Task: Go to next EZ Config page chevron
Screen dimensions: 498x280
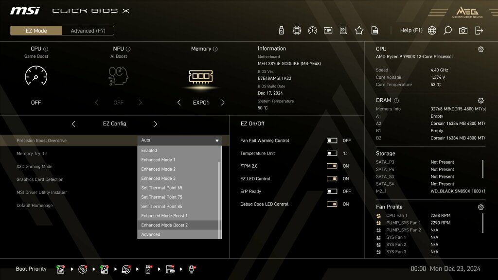Action: pos(155,124)
